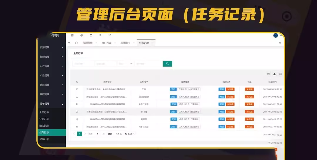Refresh the page using the reload icon
Screen dimensions: 317x160
tap(91, 35)
